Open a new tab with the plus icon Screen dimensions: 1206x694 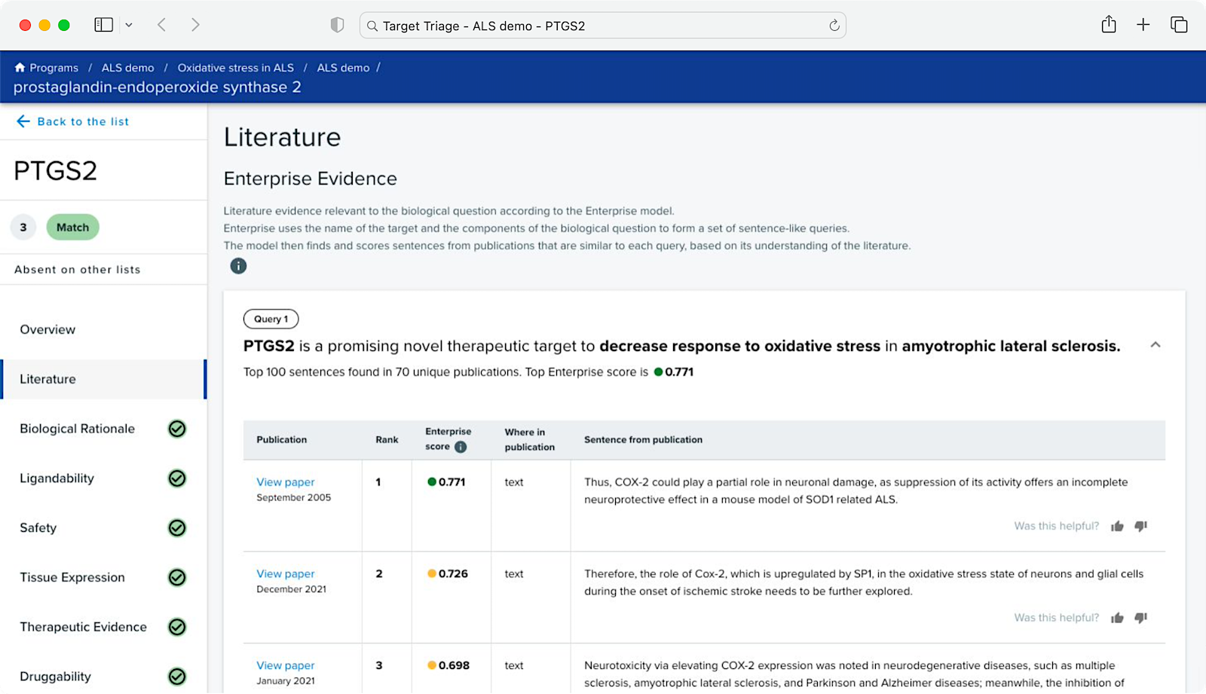coord(1143,24)
